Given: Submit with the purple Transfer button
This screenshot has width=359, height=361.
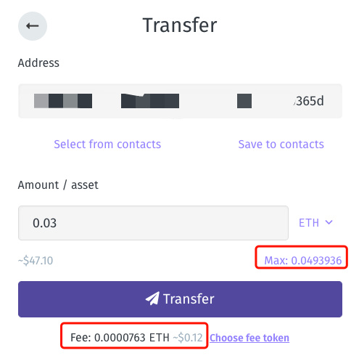Looking at the screenshot, I should tap(180, 299).
